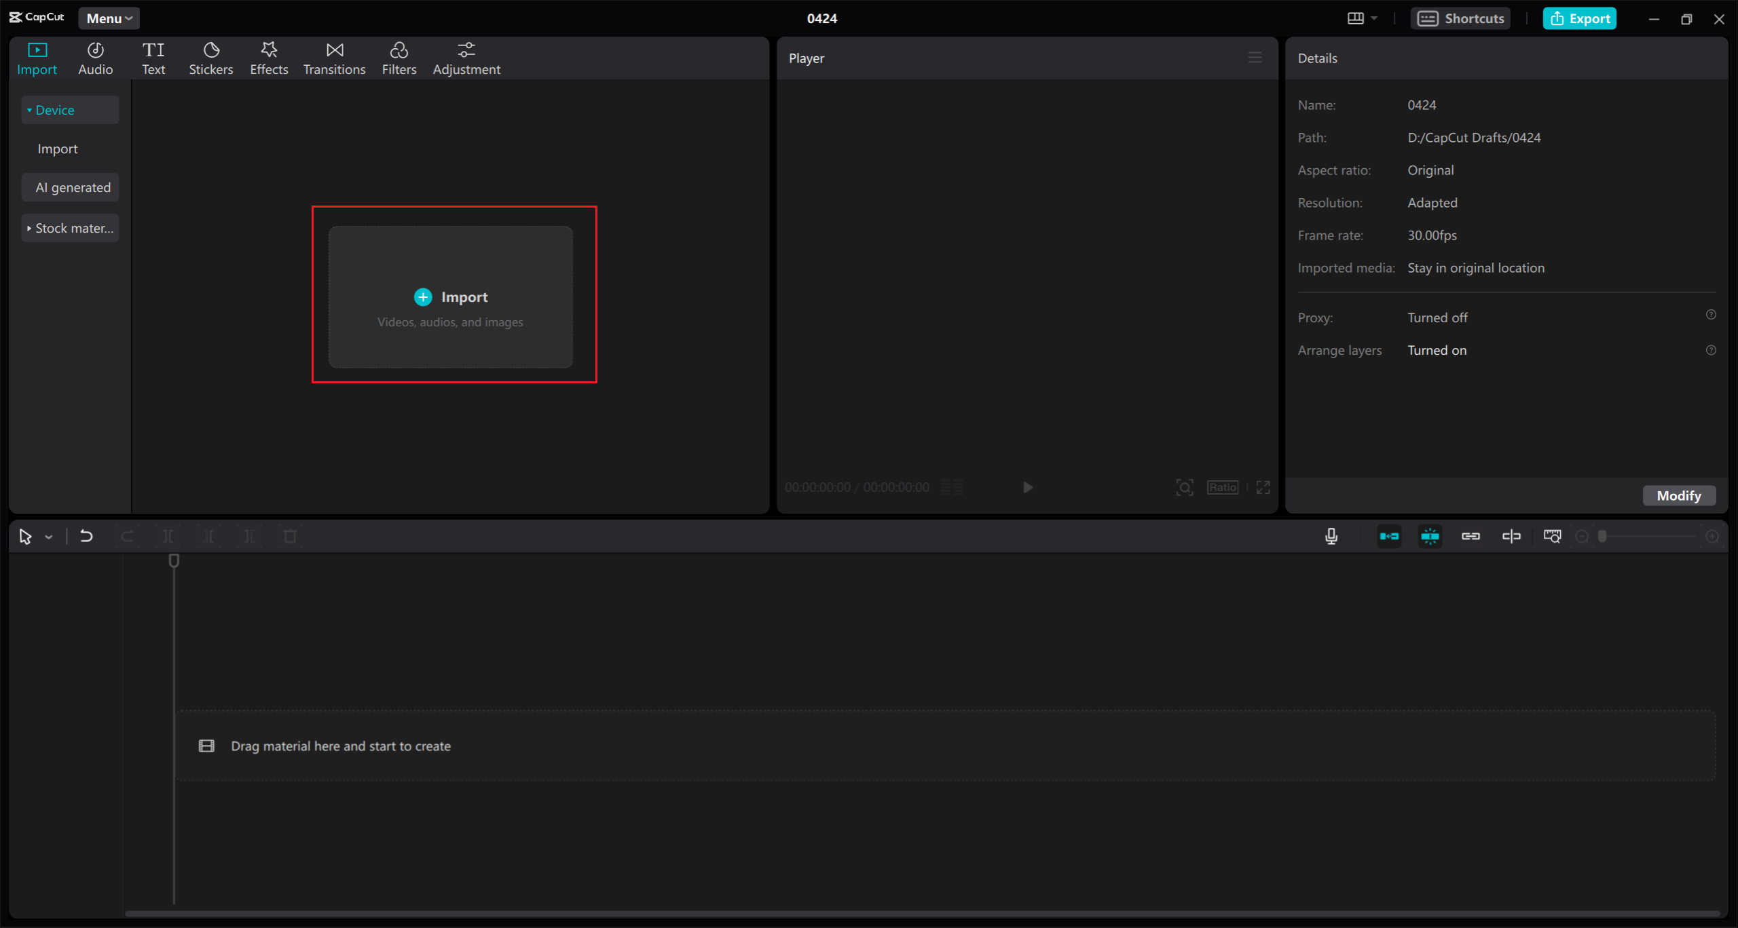This screenshot has width=1738, height=928.
Task: Click 'Stay in original location' text
Action: [x=1476, y=268]
